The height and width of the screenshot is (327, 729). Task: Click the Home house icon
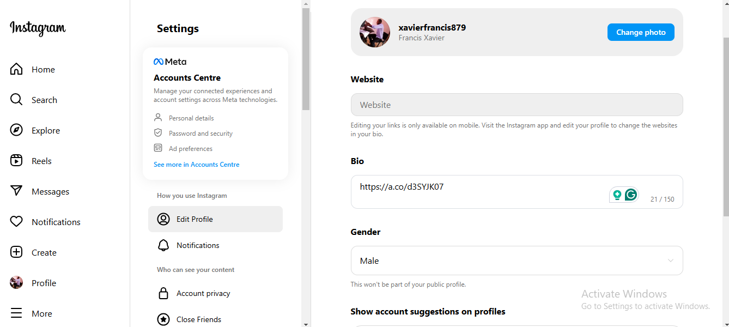pos(16,69)
